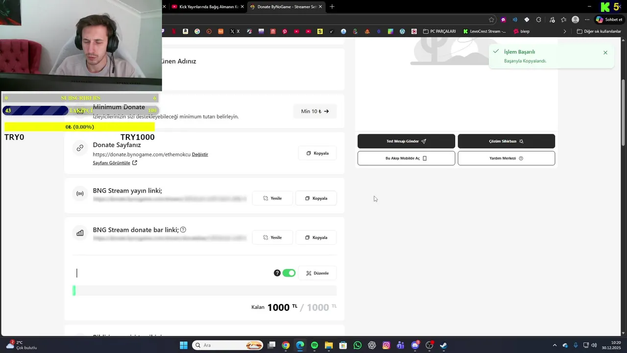Copy the BNG Stream yayın linki
627x353 pixels.
(316, 198)
